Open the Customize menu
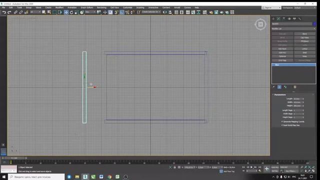Image resolution: width=320 pixels, height=180 pixels. point(127,7)
